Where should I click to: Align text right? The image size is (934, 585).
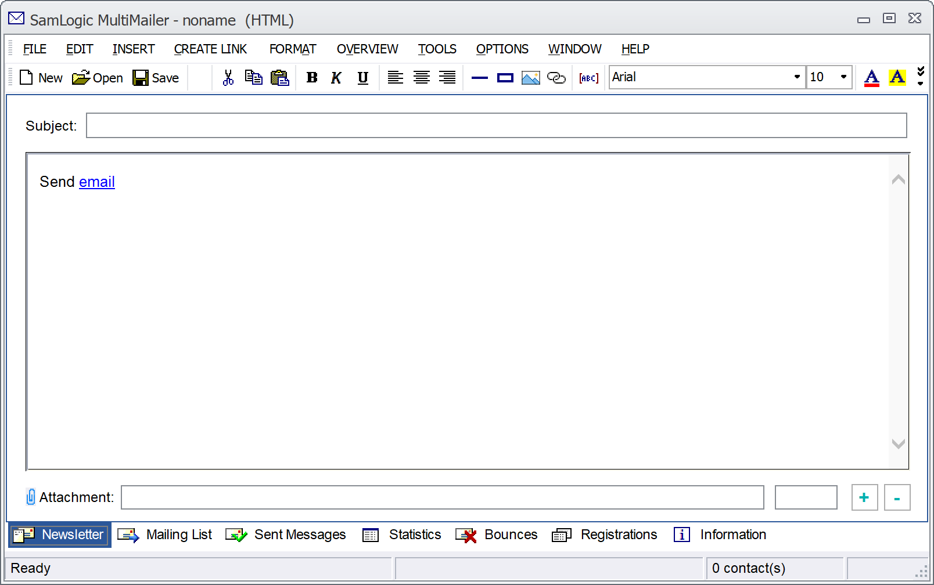coord(447,78)
